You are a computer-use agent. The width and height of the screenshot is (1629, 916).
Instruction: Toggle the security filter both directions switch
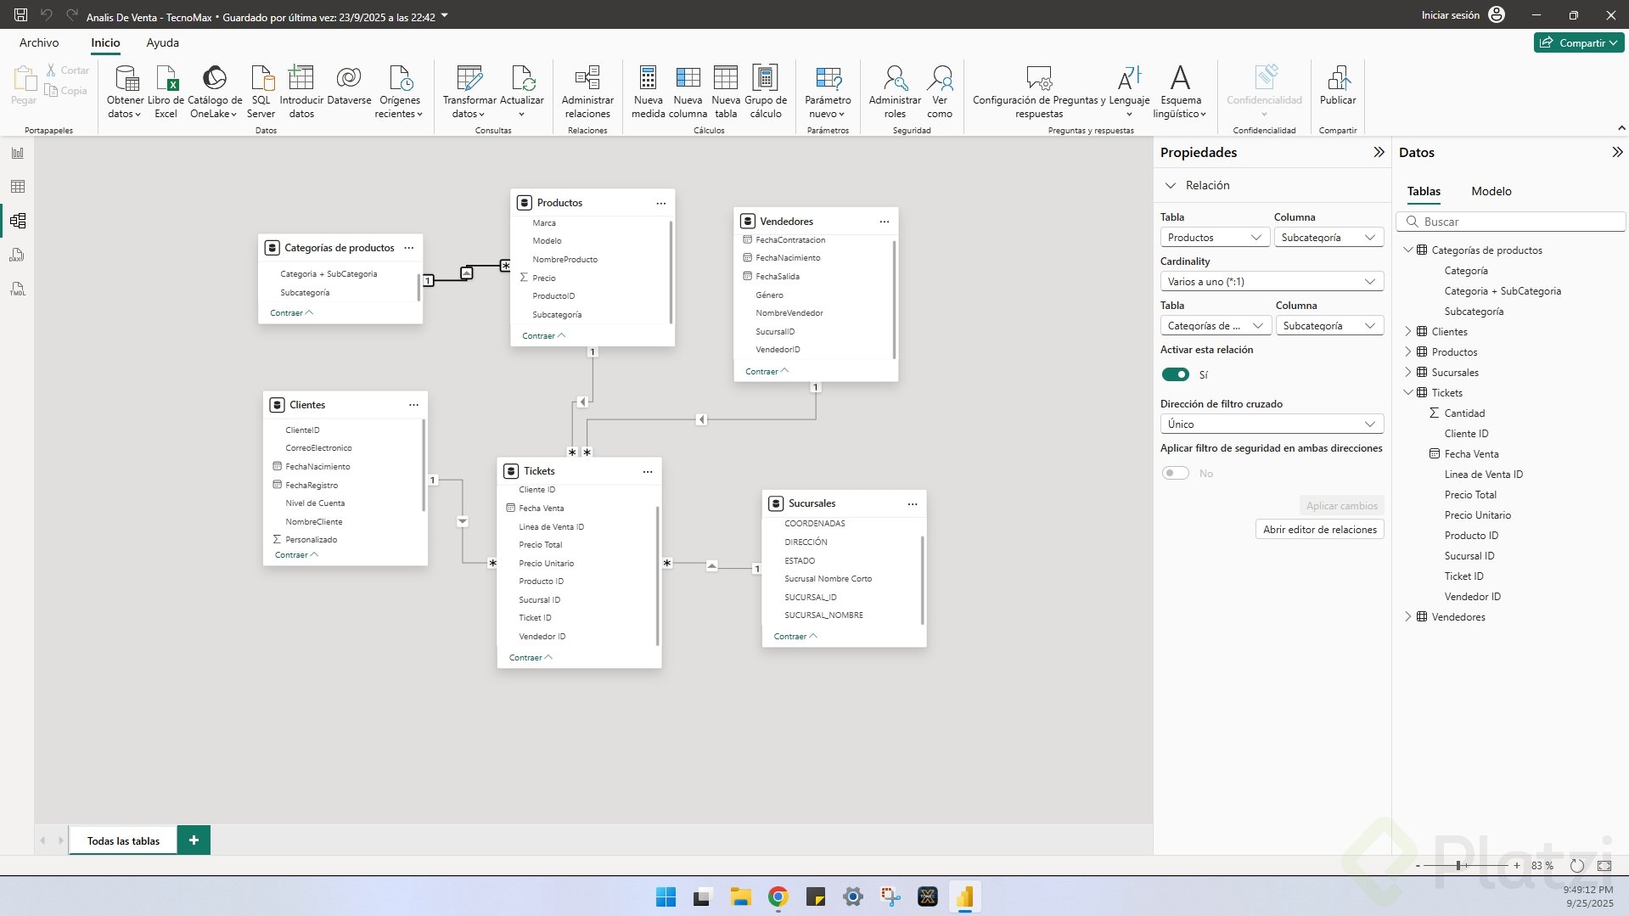click(x=1176, y=473)
